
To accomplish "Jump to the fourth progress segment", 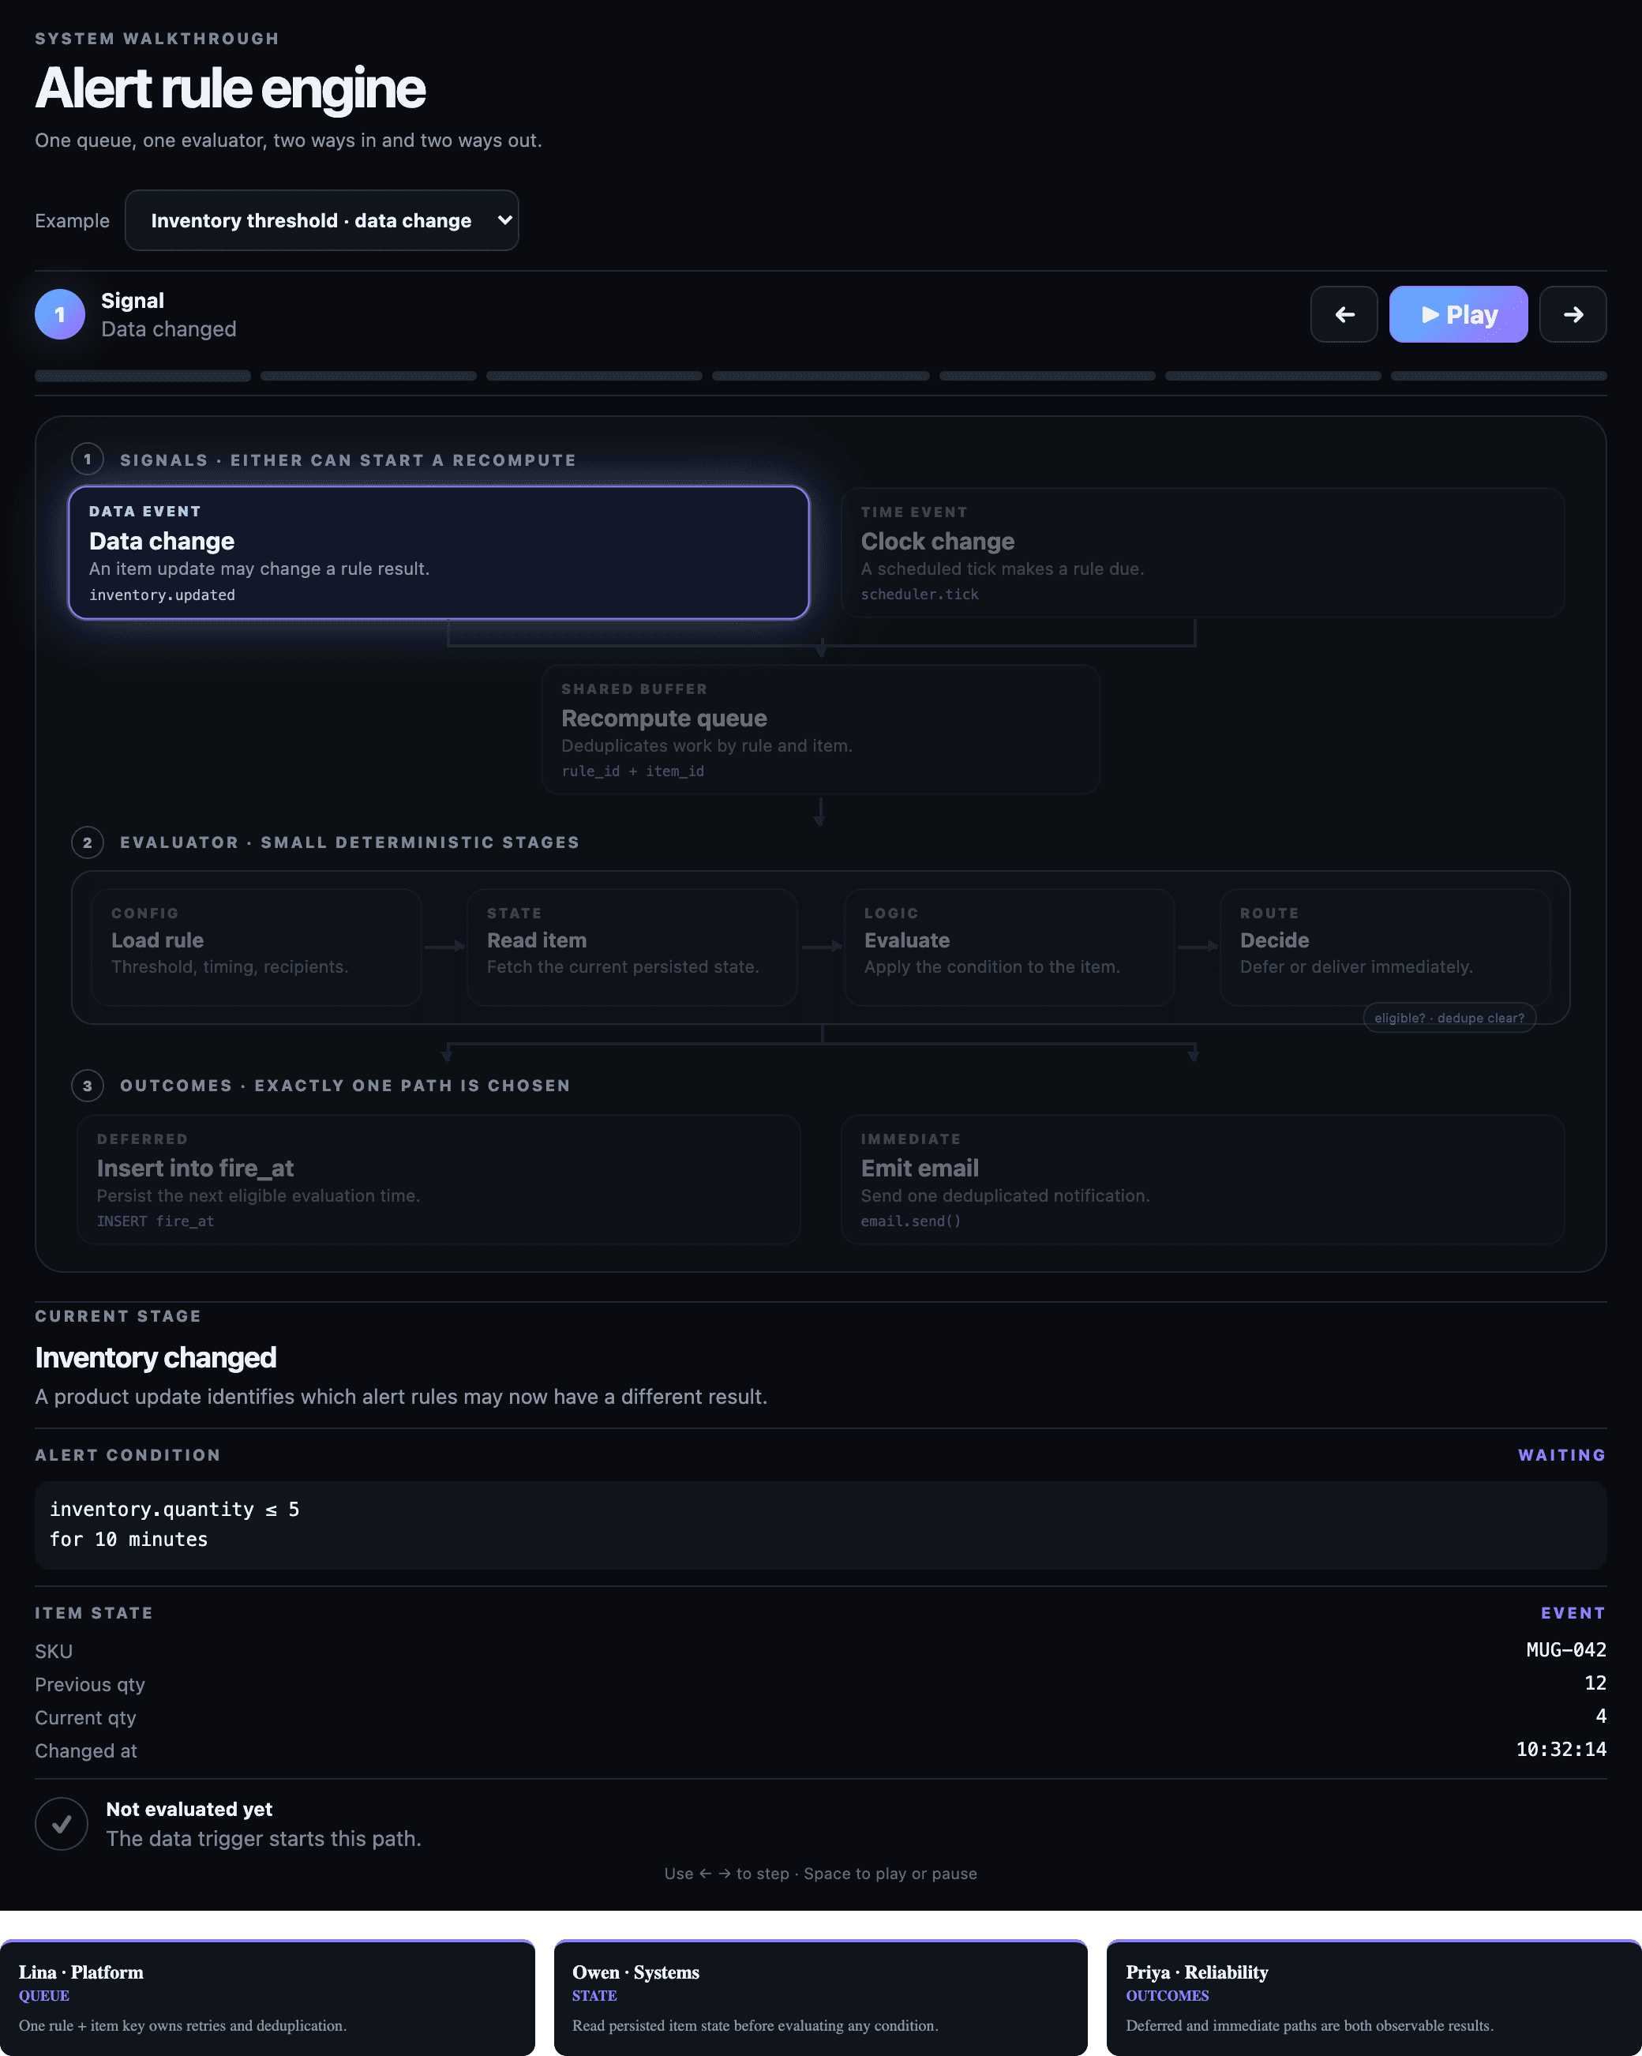I will pyautogui.click(x=820, y=376).
